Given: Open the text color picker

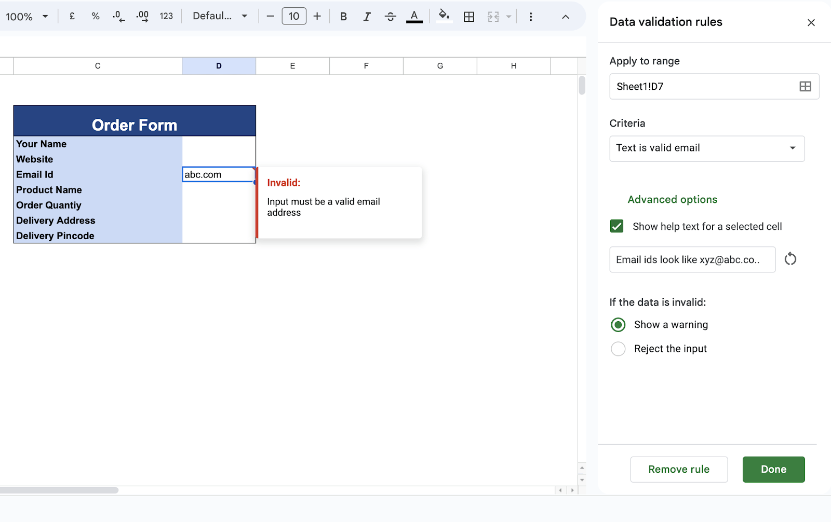Looking at the screenshot, I should tap(414, 17).
